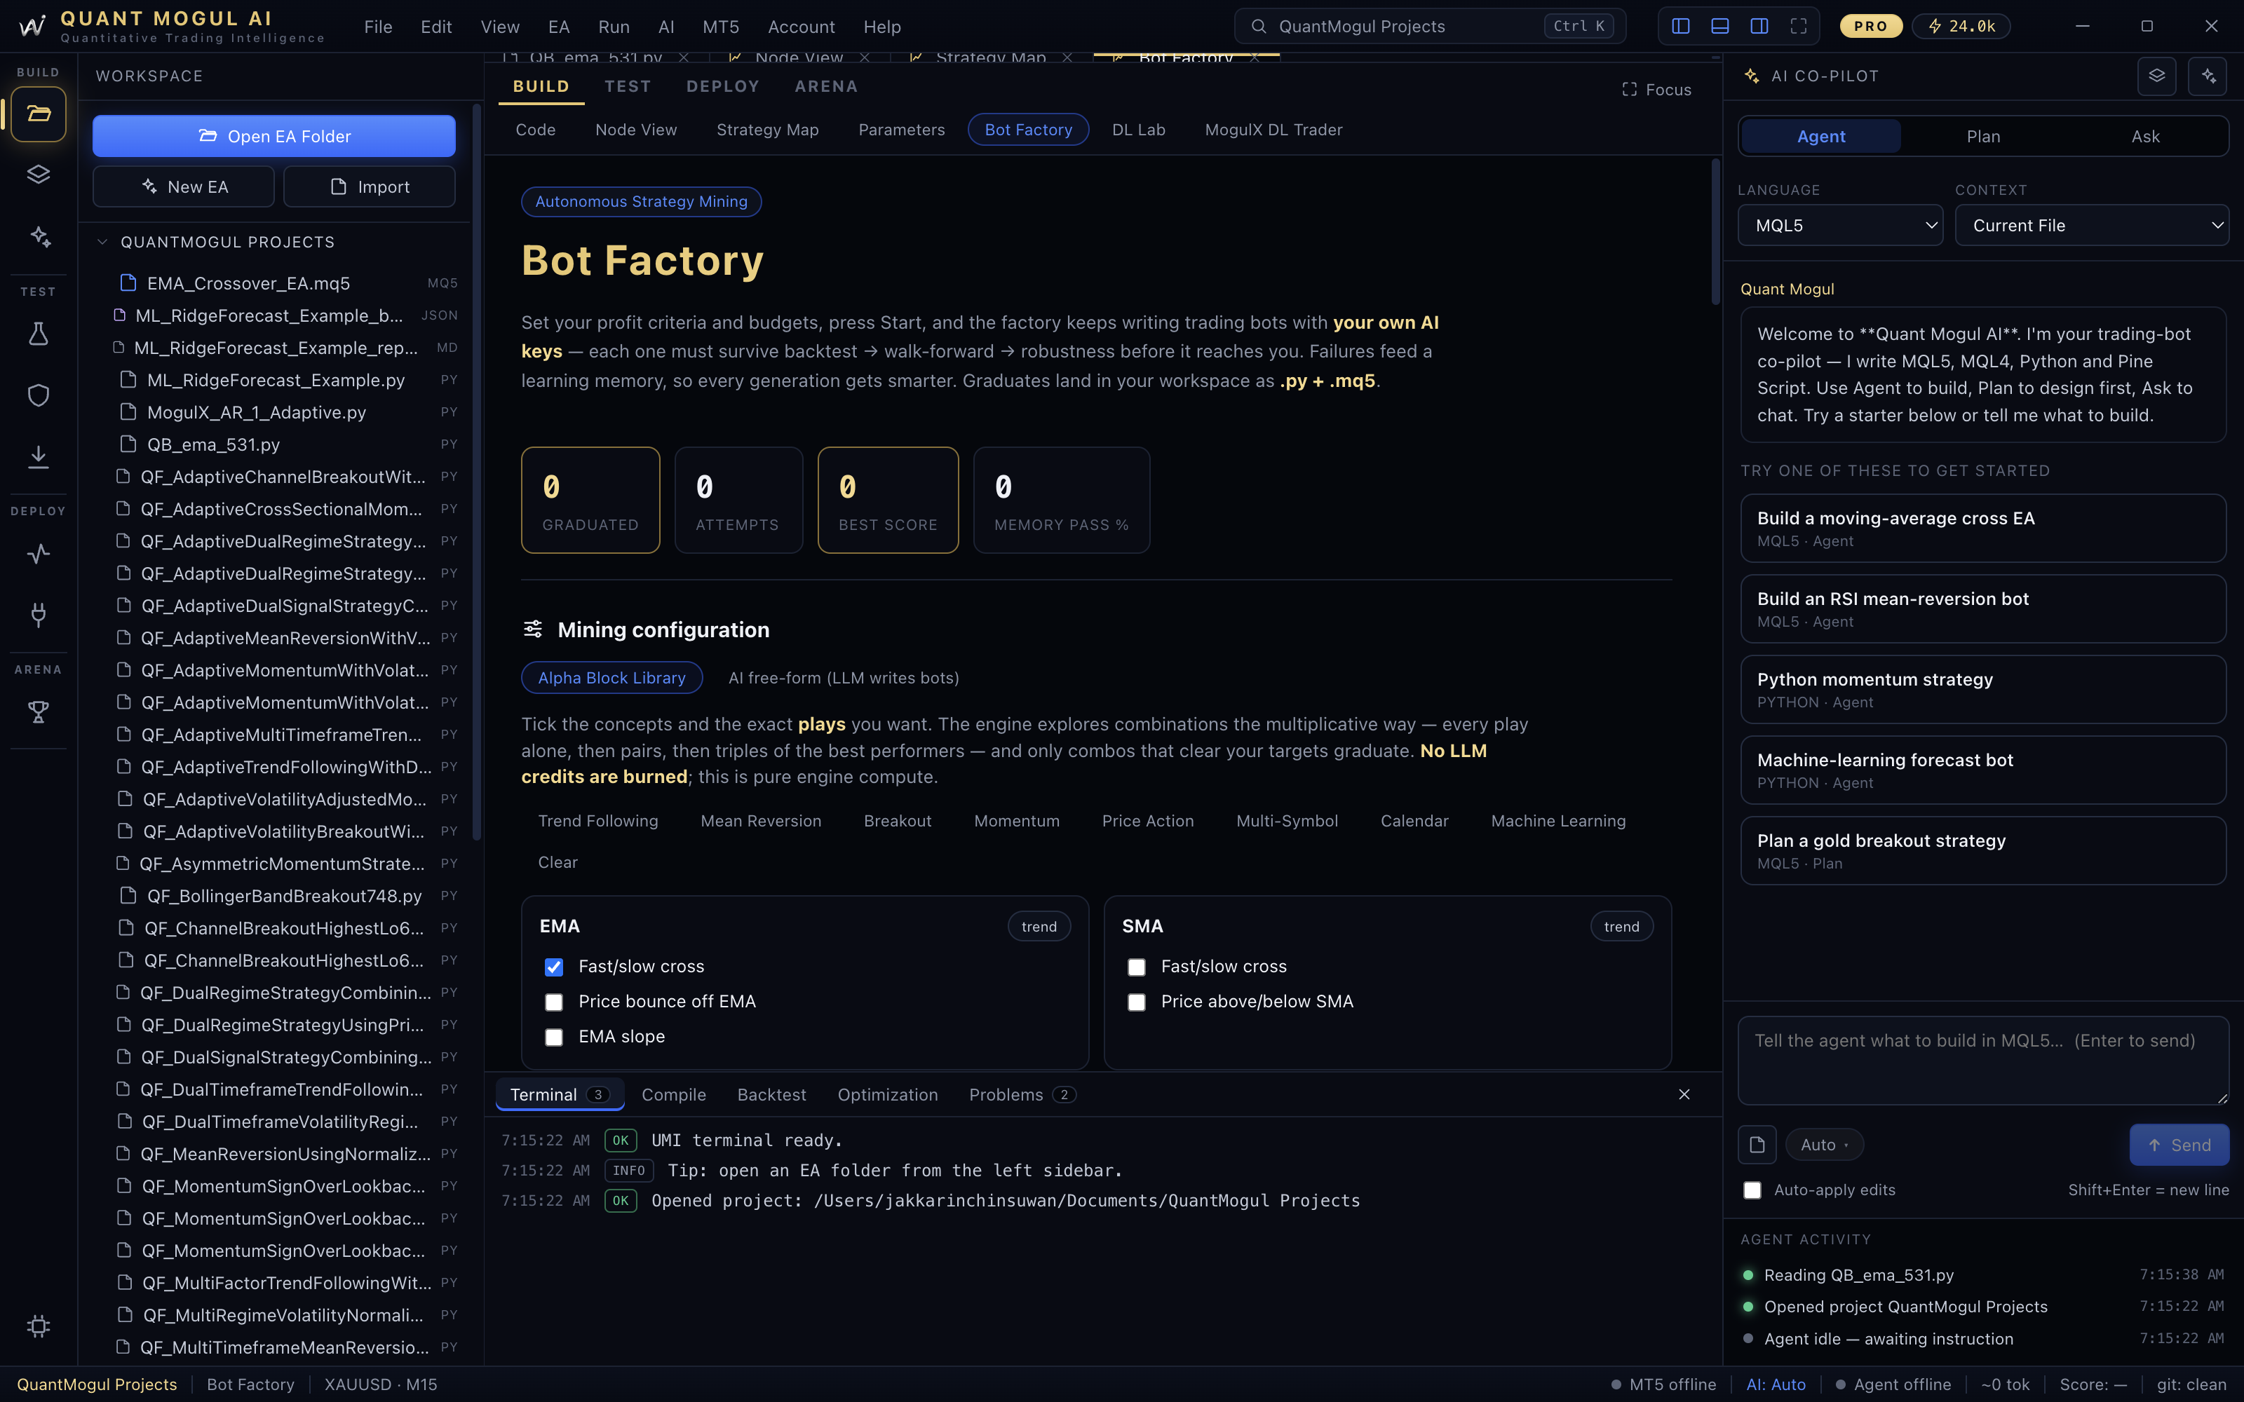Click AI: Auto in the status bar

[x=1776, y=1384]
